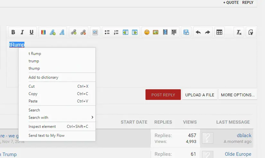Sort by LAST MESSAGE column header
Screen dimensions: 265x158
(233, 122)
